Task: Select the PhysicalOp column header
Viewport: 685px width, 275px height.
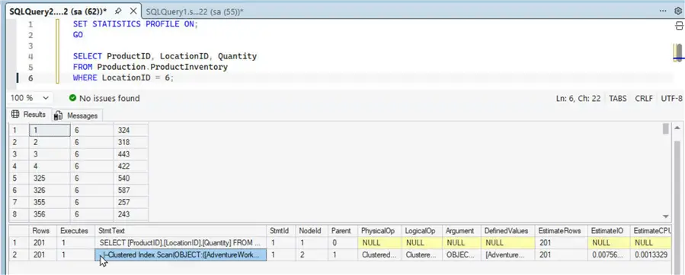Action: [x=379, y=230]
